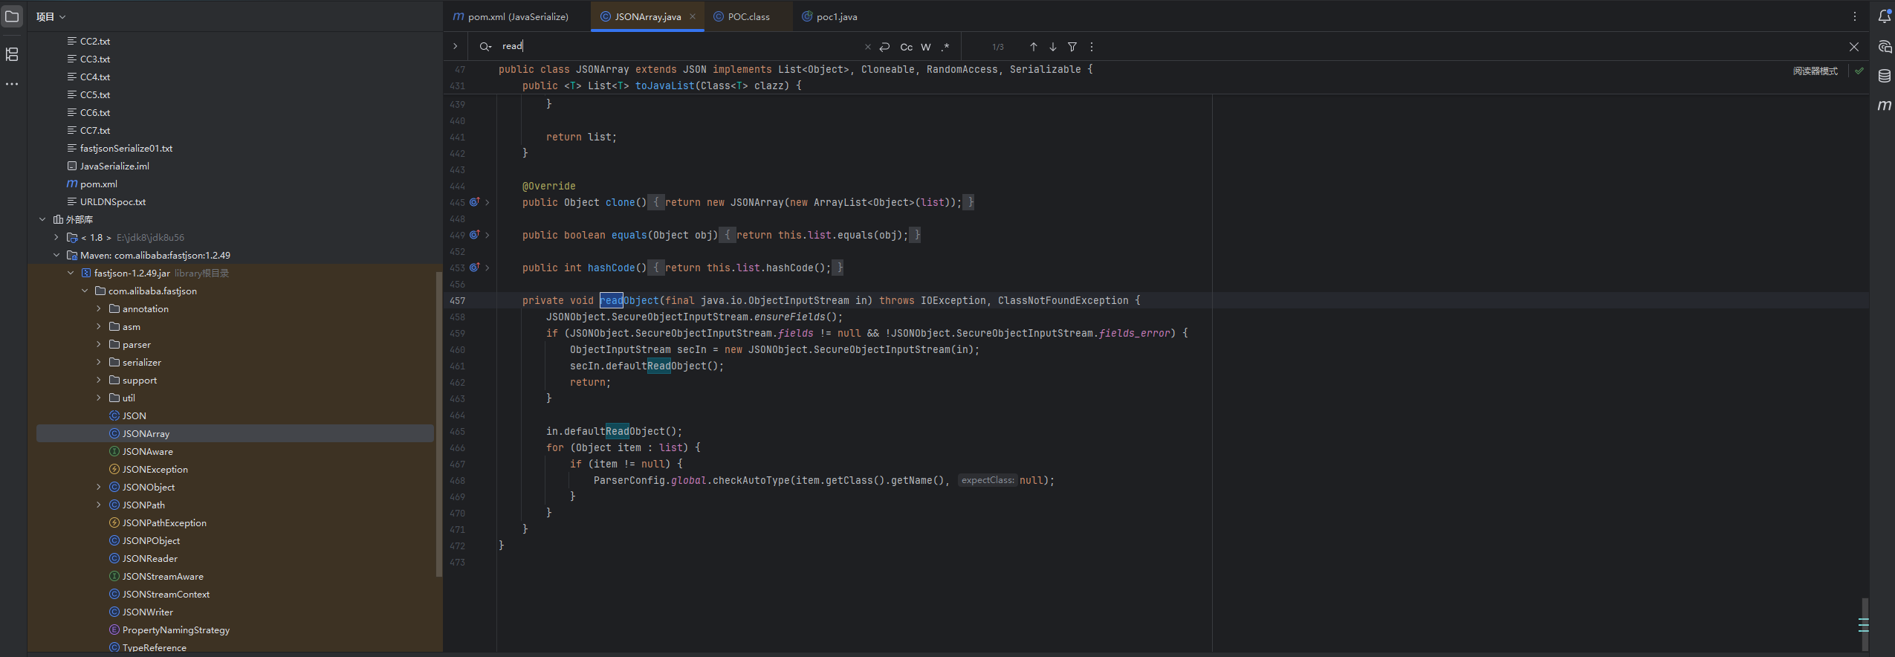Click override gutter icon beside clone method

click(474, 202)
